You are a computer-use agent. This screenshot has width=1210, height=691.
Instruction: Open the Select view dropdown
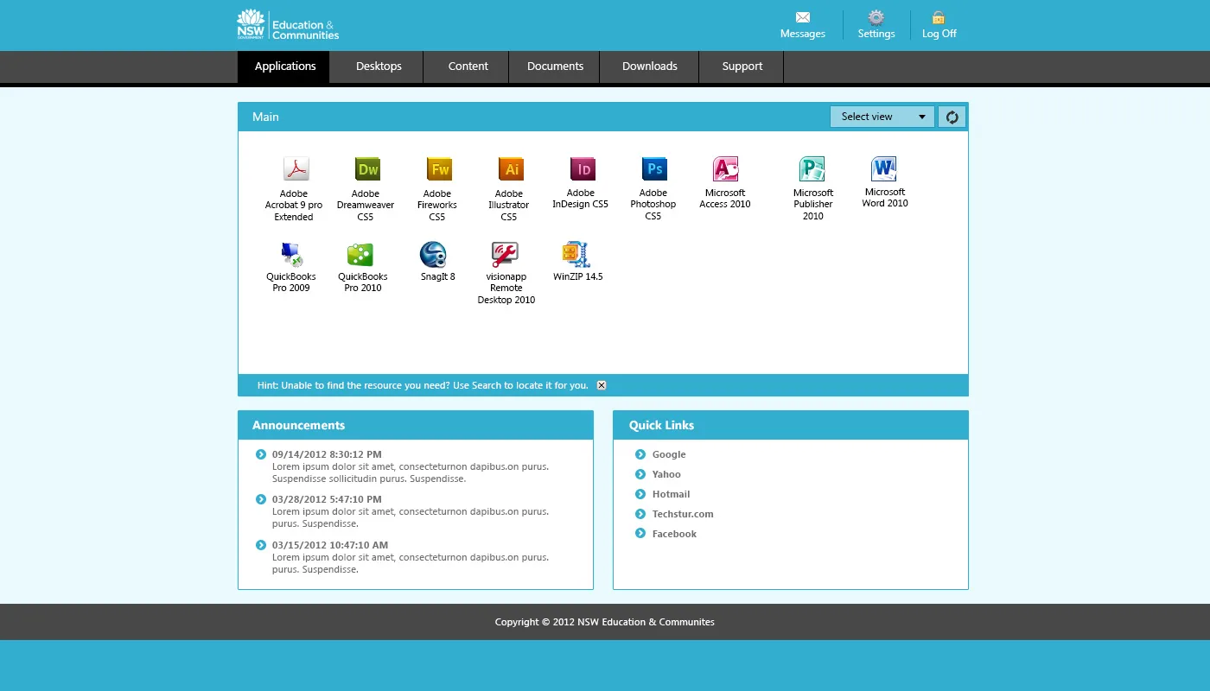coord(882,117)
